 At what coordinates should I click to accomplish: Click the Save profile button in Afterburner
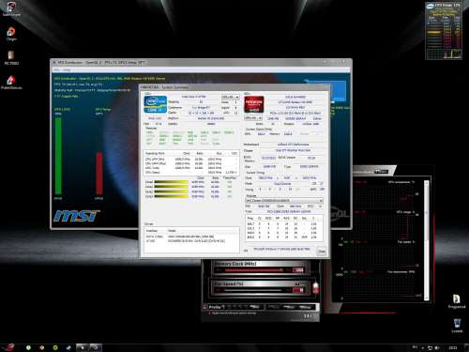tap(255, 307)
